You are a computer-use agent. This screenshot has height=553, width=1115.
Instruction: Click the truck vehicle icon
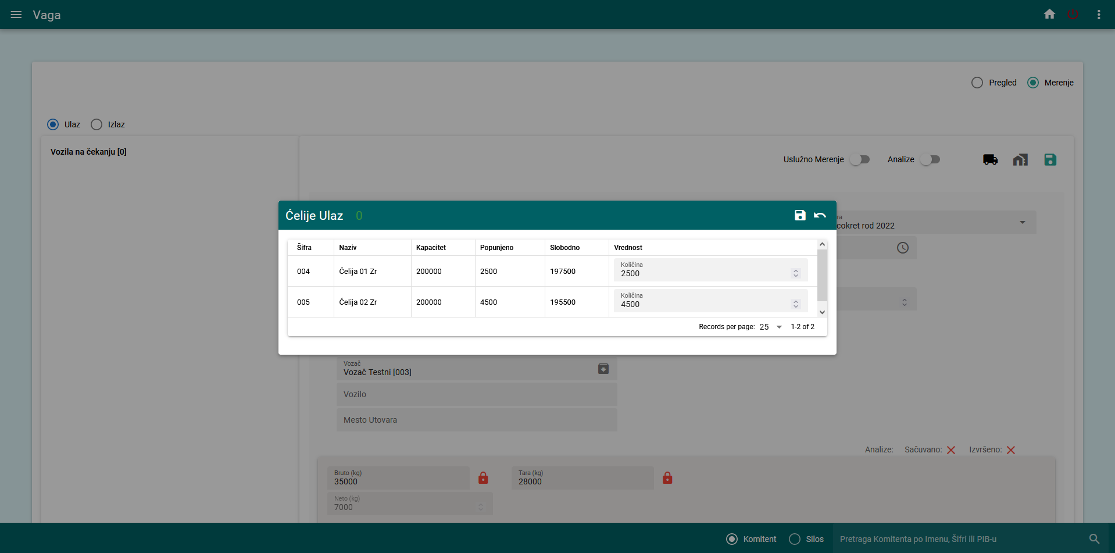pyautogui.click(x=990, y=159)
